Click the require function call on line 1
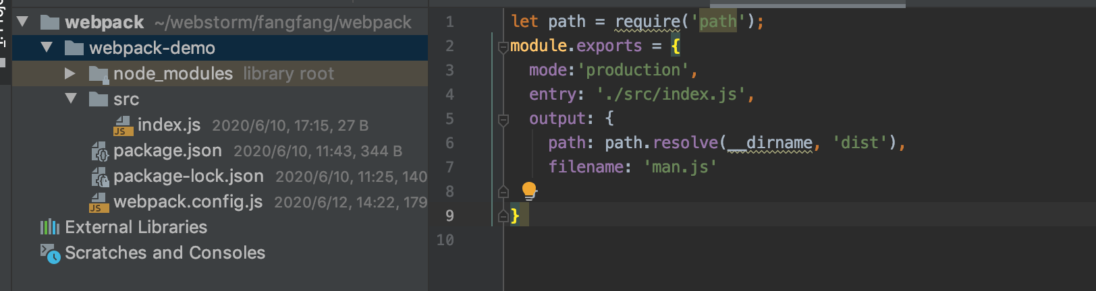 click(648, 22)
